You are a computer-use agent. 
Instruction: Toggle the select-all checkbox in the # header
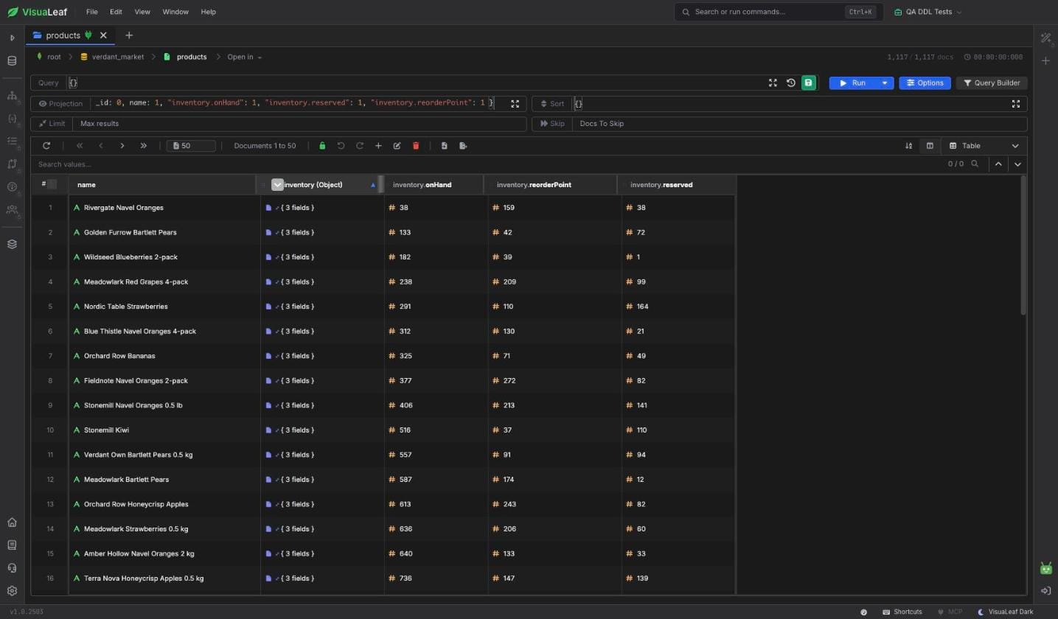tap(52, 184)
